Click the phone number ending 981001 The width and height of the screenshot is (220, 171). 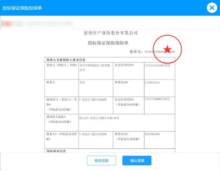[153, 134]
